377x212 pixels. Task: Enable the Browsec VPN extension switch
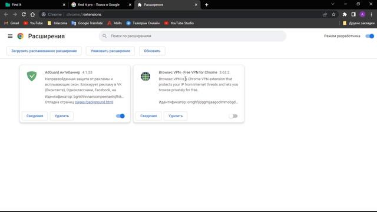tap(233, 116)
